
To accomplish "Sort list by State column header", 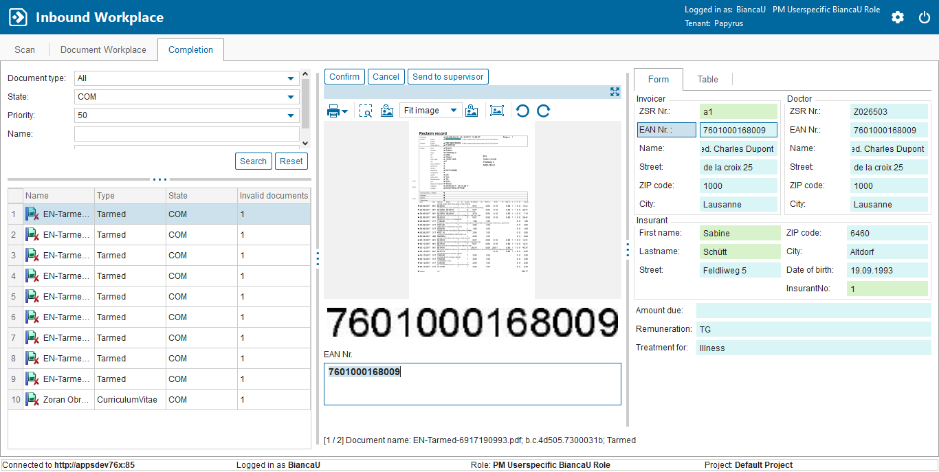I will coord(201,196).
